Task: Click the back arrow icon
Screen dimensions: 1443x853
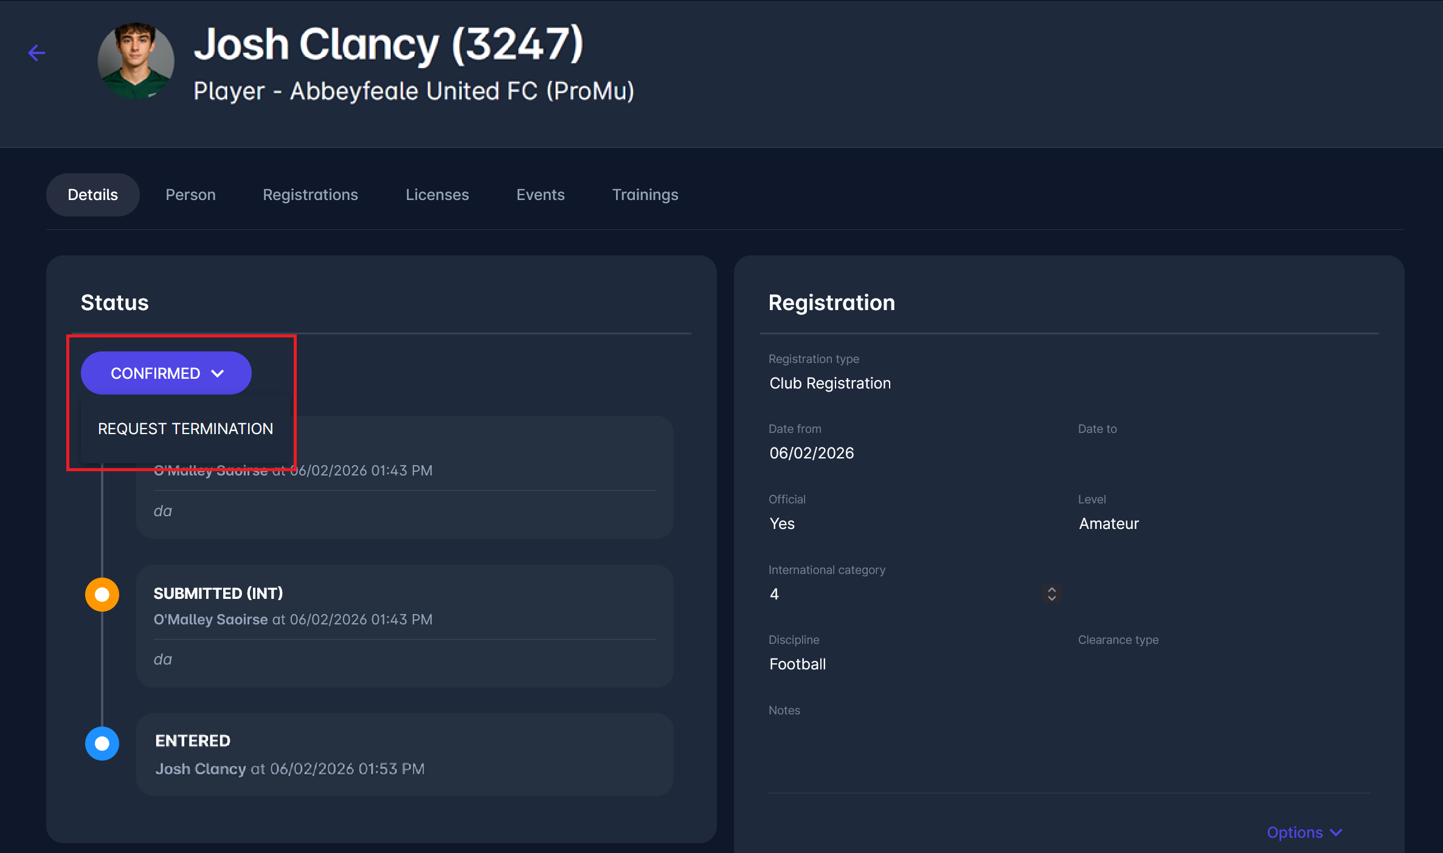Action: [x=36, y=53]
